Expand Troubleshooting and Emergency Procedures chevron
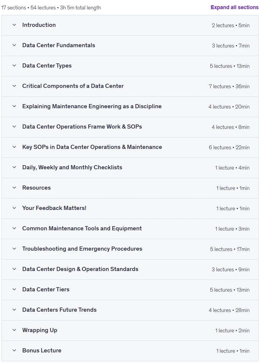Image resolution: width=260 pixels, height=363 pixels. 14,249
